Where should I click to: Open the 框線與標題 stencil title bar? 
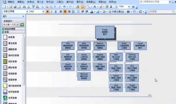[13, 29]
